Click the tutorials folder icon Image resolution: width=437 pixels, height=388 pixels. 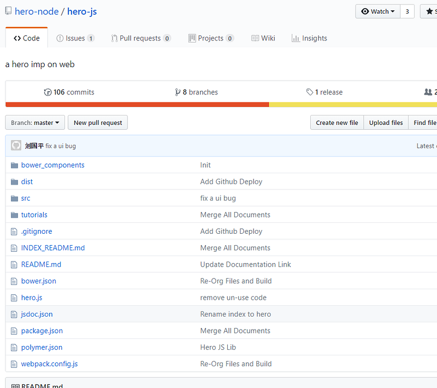point(14,215)
